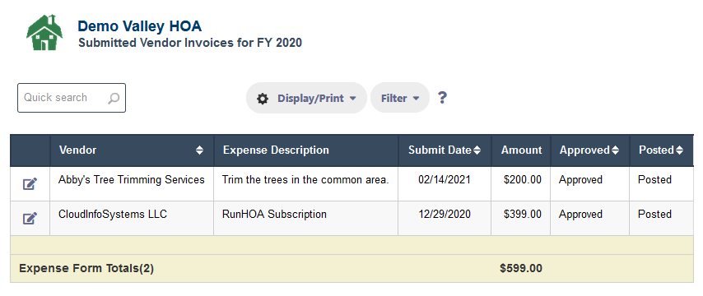
Task: Click the green house HOA logo
Action: pos(44,32)
